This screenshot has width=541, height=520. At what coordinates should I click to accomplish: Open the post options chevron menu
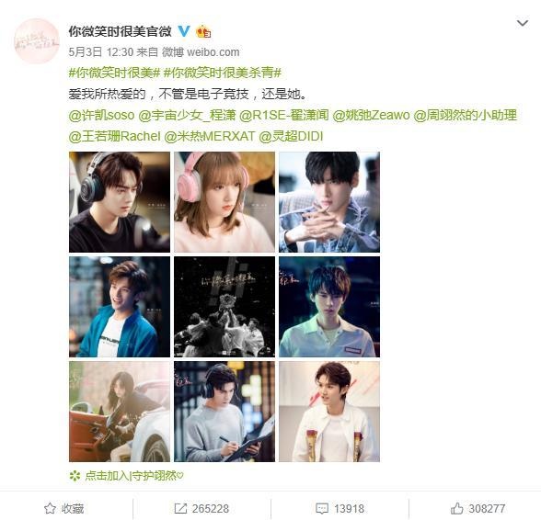(x=523, y=24)
